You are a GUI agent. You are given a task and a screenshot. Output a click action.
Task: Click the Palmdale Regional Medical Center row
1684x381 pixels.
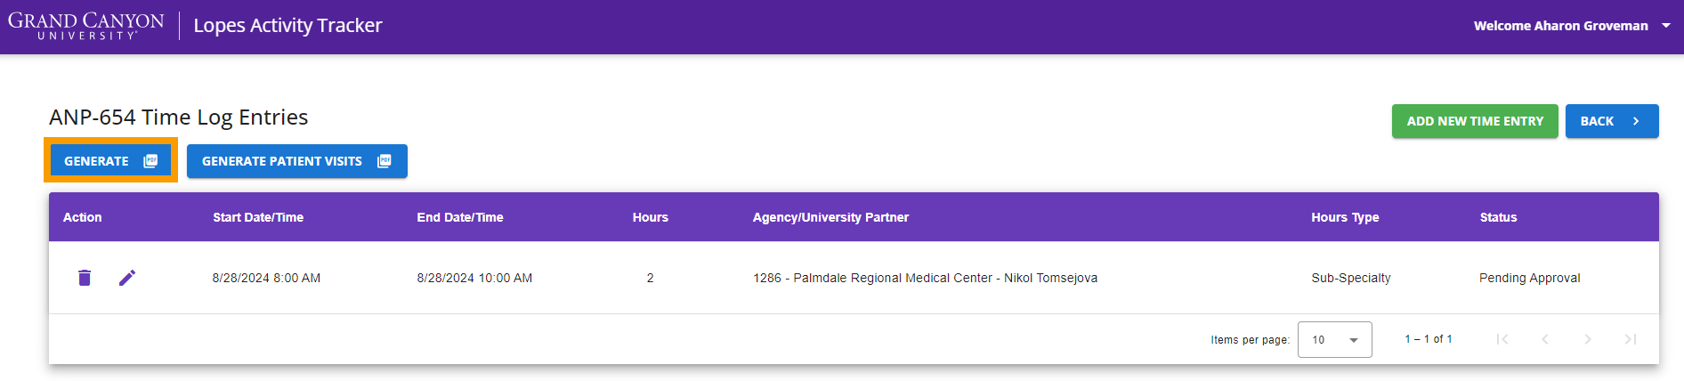(x=854, y=278)
